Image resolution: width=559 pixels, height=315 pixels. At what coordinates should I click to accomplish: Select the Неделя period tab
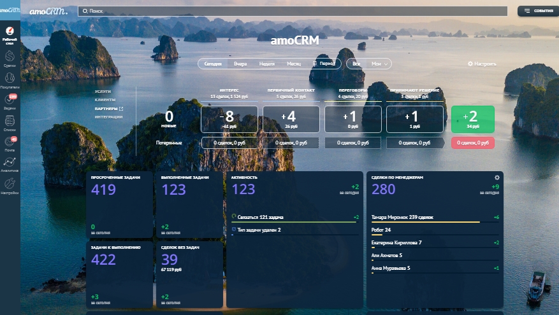point(267,64)
